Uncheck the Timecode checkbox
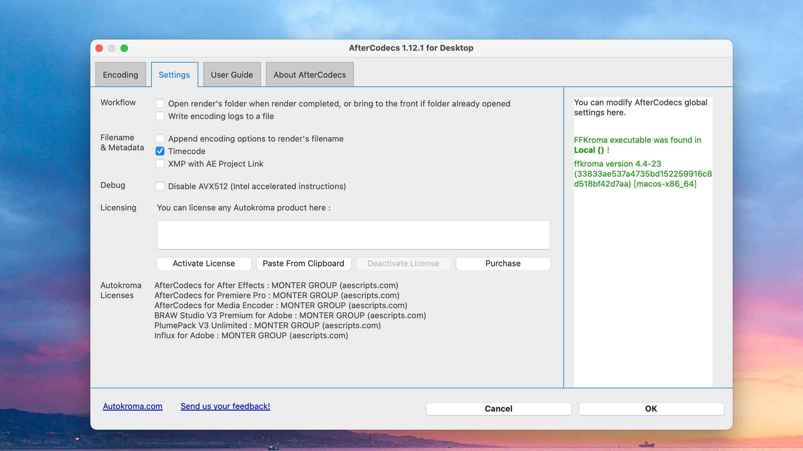The width and height of the screenshot is (803, 451). pos(160,151)
